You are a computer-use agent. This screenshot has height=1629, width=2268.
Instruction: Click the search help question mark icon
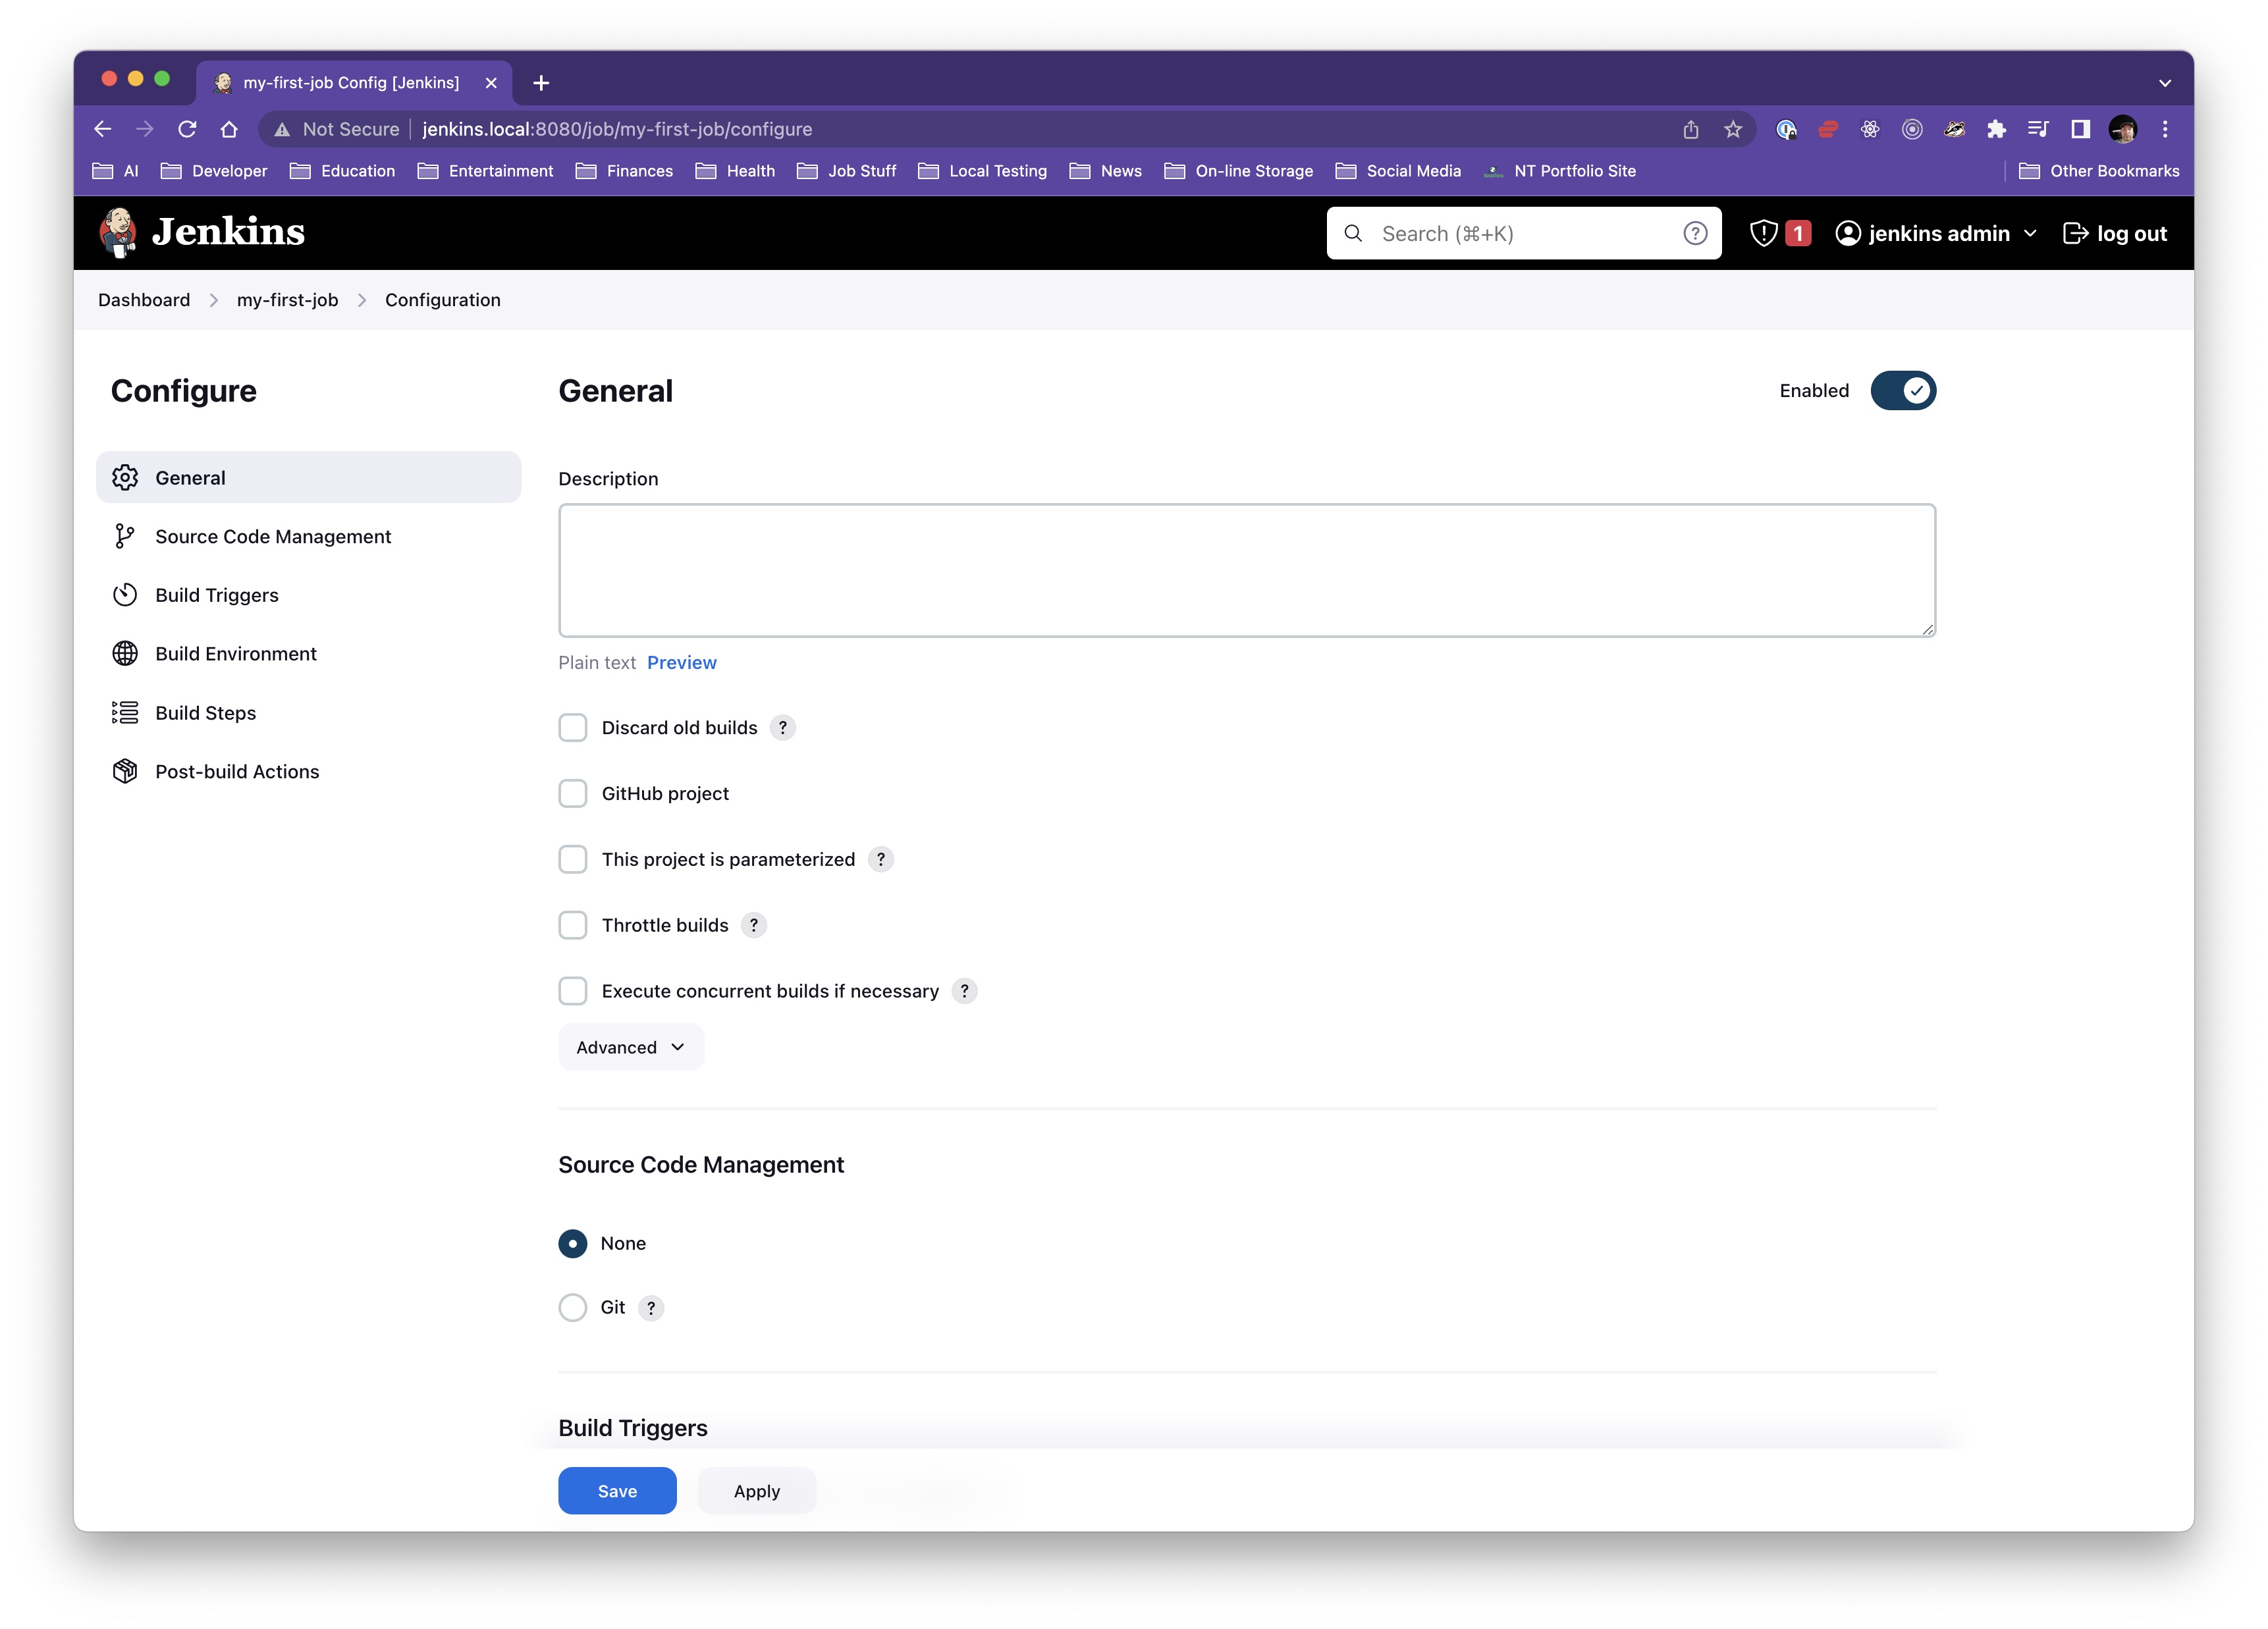coord(1694,233)
